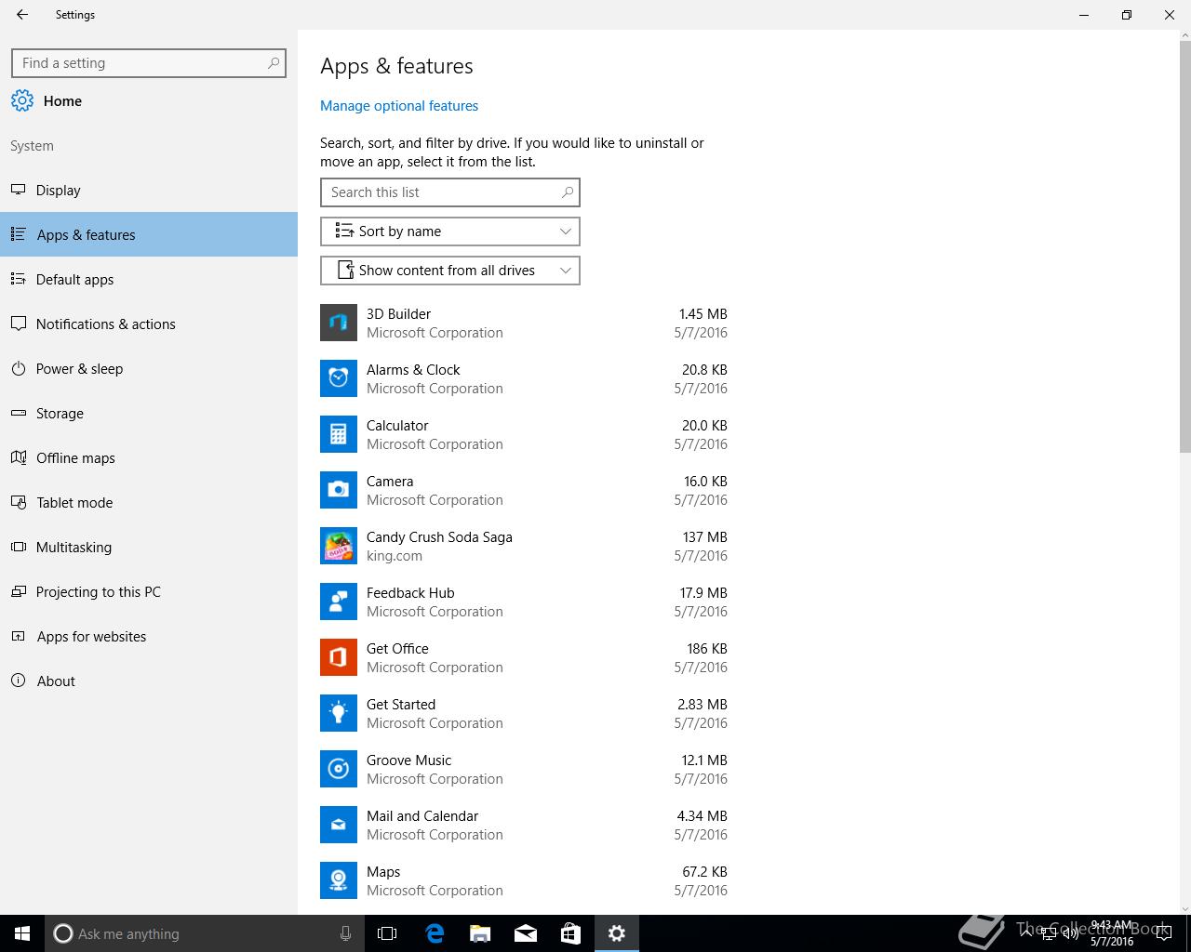Click the Find a setting search box
The width and height of the screenshot is (1191, 952).
tap(149, 63)
